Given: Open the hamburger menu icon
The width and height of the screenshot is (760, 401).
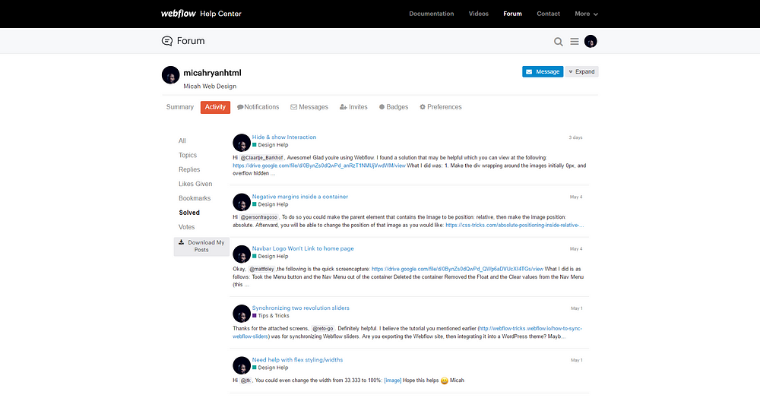Looking at the screenshot, I should click(x=575, y=42).
